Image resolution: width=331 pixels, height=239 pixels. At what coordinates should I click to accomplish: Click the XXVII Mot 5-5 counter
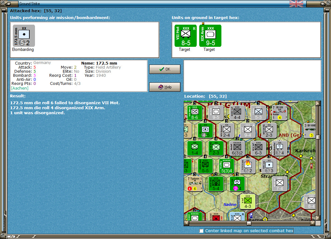pos(205,166)
